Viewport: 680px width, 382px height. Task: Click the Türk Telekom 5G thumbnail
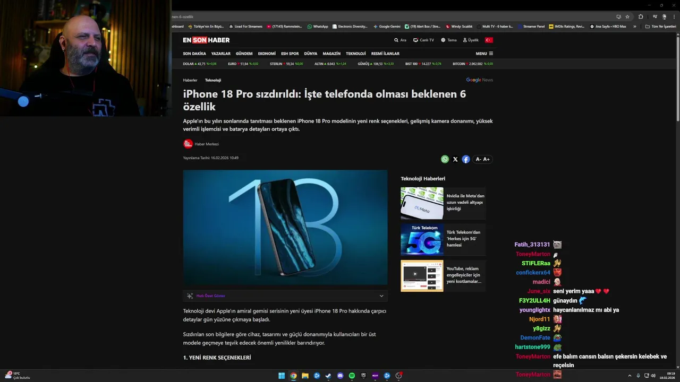tap(422, 239)
